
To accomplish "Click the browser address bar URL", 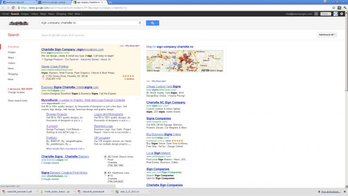I will [x=74, y=8].
